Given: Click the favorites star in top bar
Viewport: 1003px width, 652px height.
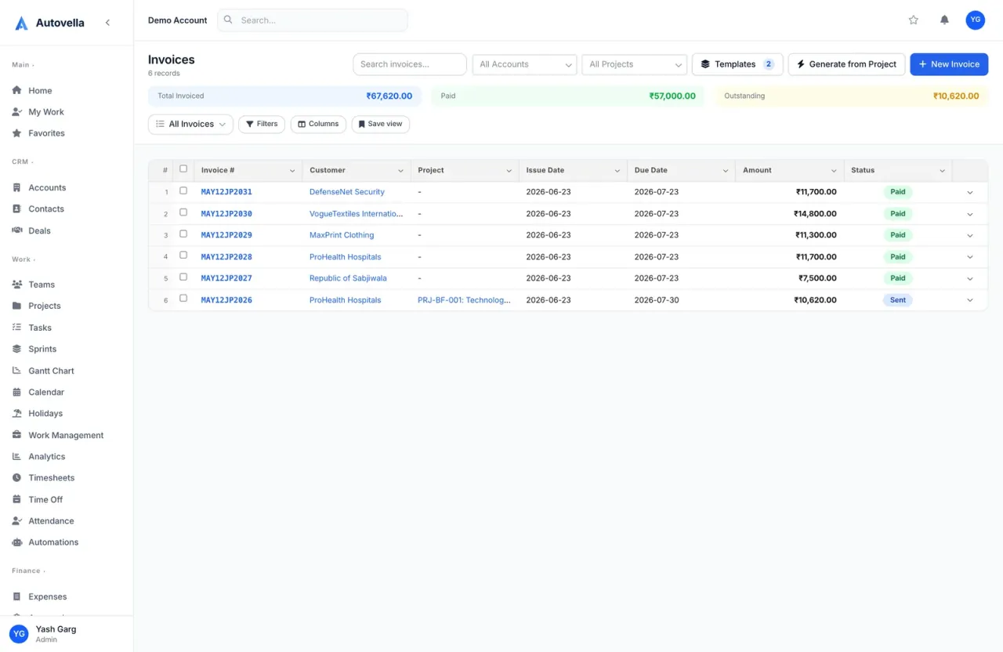Looking at the screenshot, I should tap(913, 20).
